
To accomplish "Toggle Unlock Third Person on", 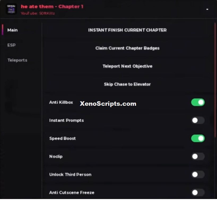I will point(198,174).
